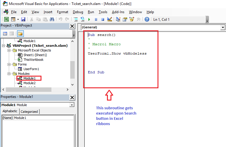
Task: Select UserForm1 in project tree
Action: point(31,69)
